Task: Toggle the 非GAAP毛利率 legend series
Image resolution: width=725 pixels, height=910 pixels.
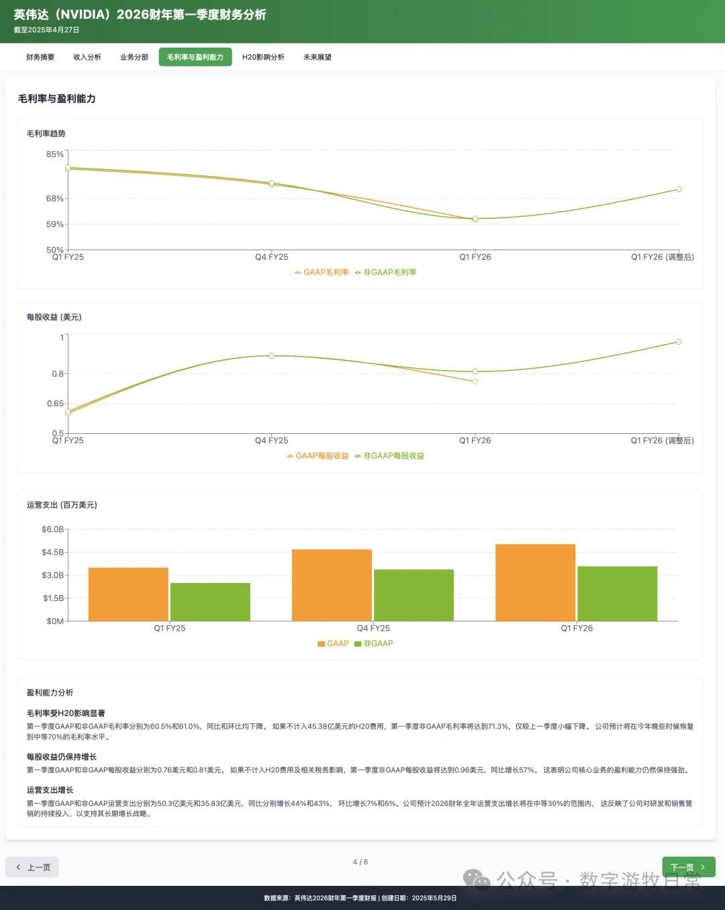Action: 386,273
